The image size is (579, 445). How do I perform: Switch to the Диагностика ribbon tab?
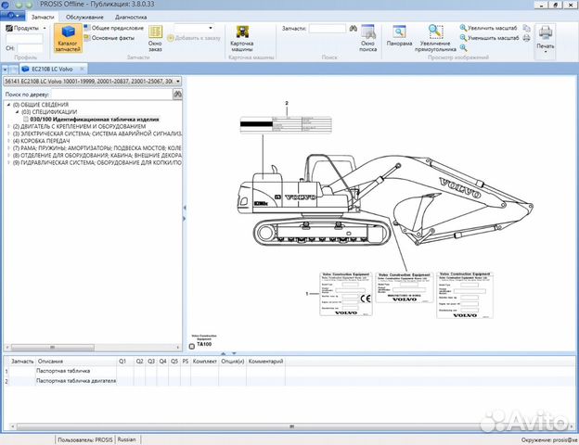[x=130, y=17]
